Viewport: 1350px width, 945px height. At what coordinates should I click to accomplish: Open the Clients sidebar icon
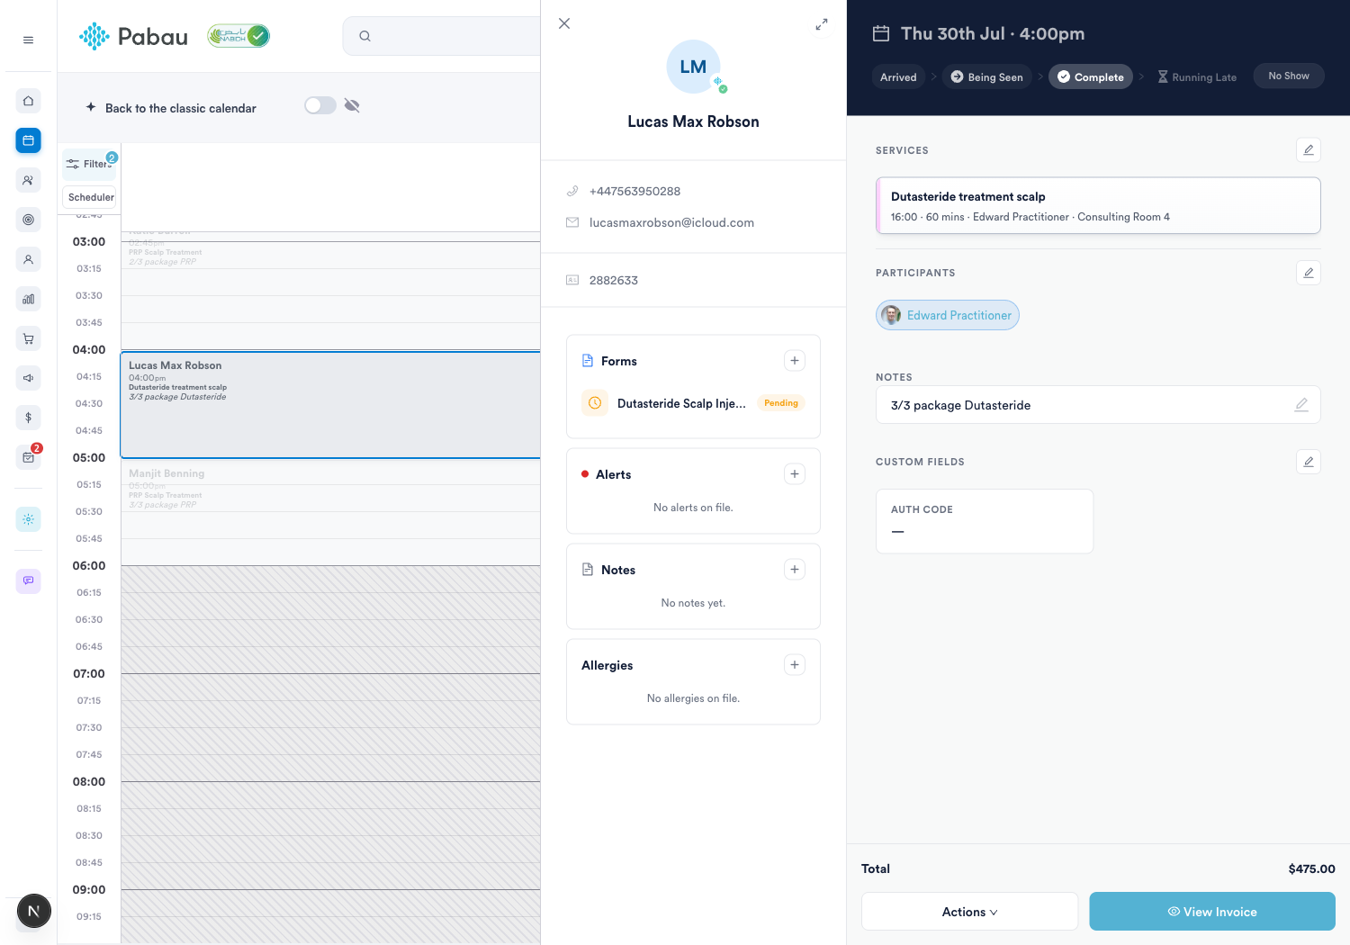click(28, 180)
